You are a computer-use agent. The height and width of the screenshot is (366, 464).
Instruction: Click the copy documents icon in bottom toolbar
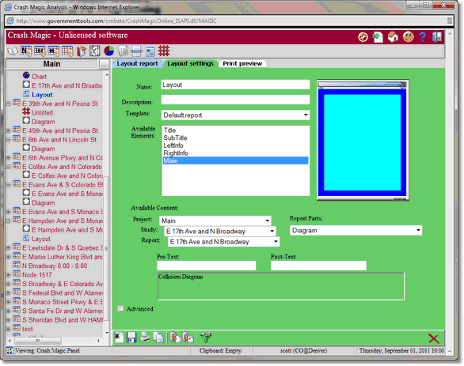(158, 338)
